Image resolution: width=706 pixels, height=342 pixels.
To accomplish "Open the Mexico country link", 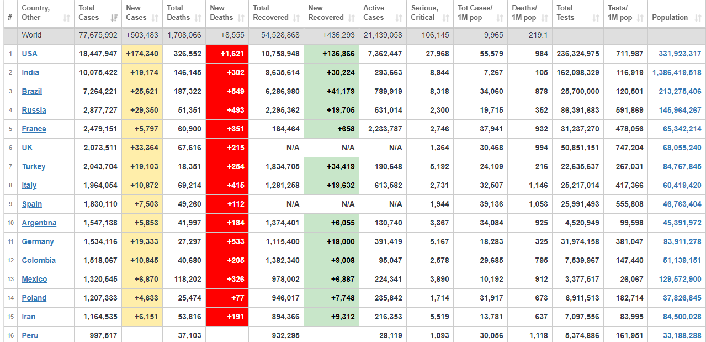I will point(34,279).
